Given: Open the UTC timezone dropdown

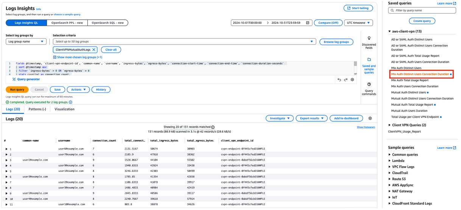Looking at the screenshot, I should tap(358, 23).
